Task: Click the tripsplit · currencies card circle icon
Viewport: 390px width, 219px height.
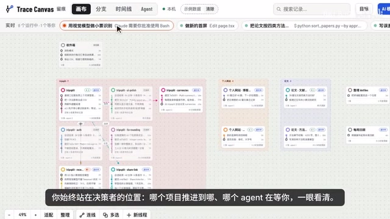Action: coord(163,90)
